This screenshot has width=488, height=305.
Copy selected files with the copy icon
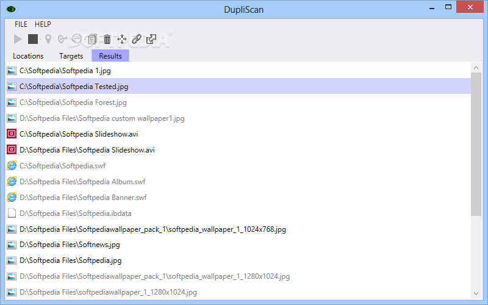point(93,39)
